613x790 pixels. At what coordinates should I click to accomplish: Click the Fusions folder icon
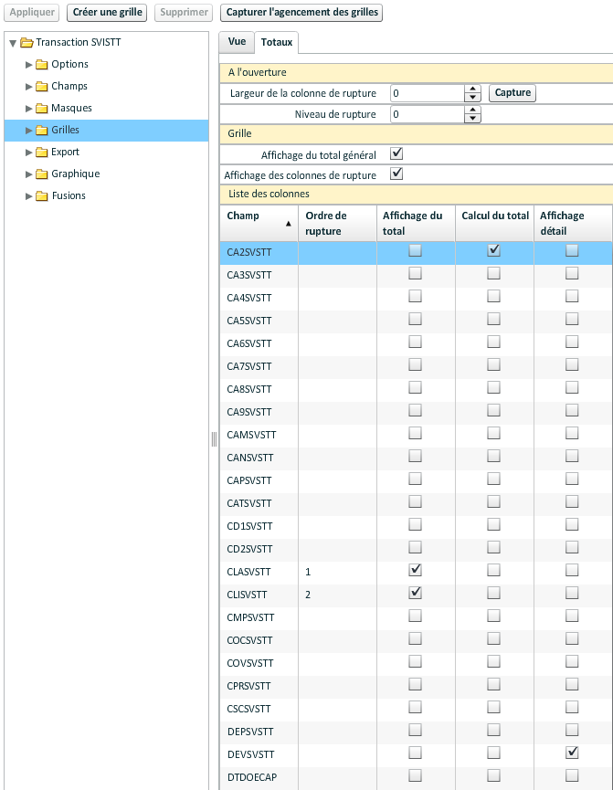click(x=41, y=195)
